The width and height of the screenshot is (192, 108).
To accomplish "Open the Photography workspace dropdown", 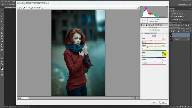I will [x=184, y=5].
